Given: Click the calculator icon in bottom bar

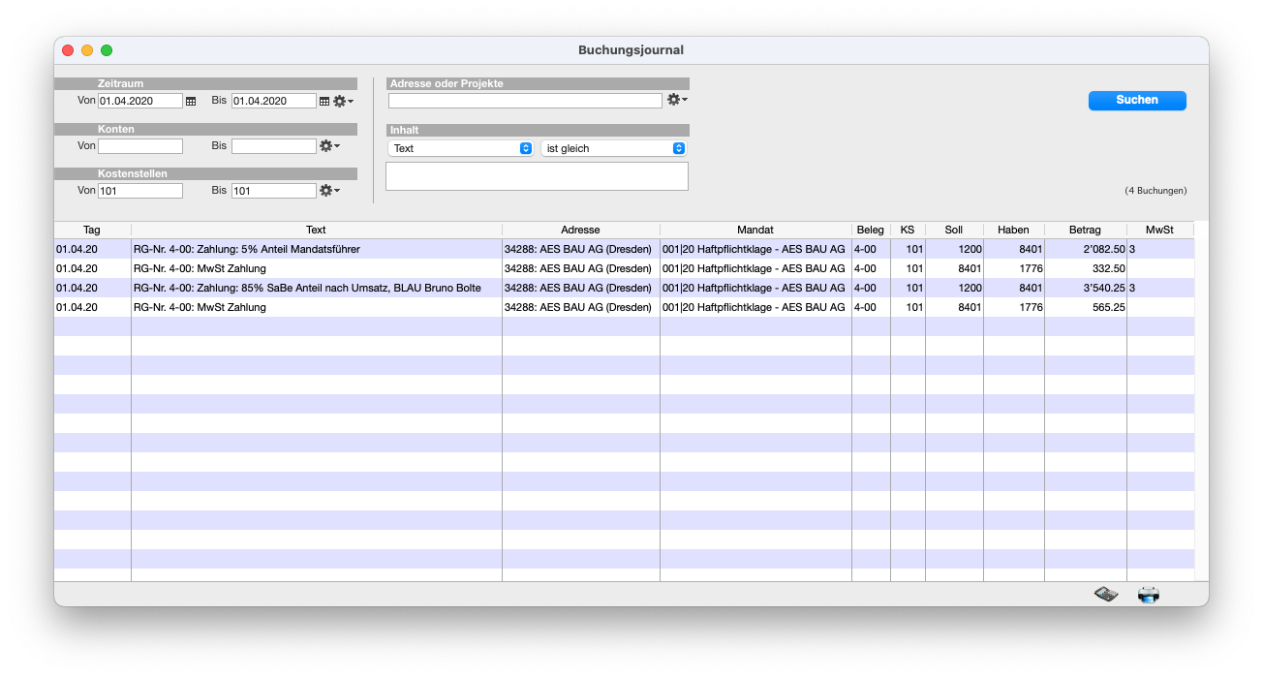Looking at the screenshot, I should [x=1106, y=595].
